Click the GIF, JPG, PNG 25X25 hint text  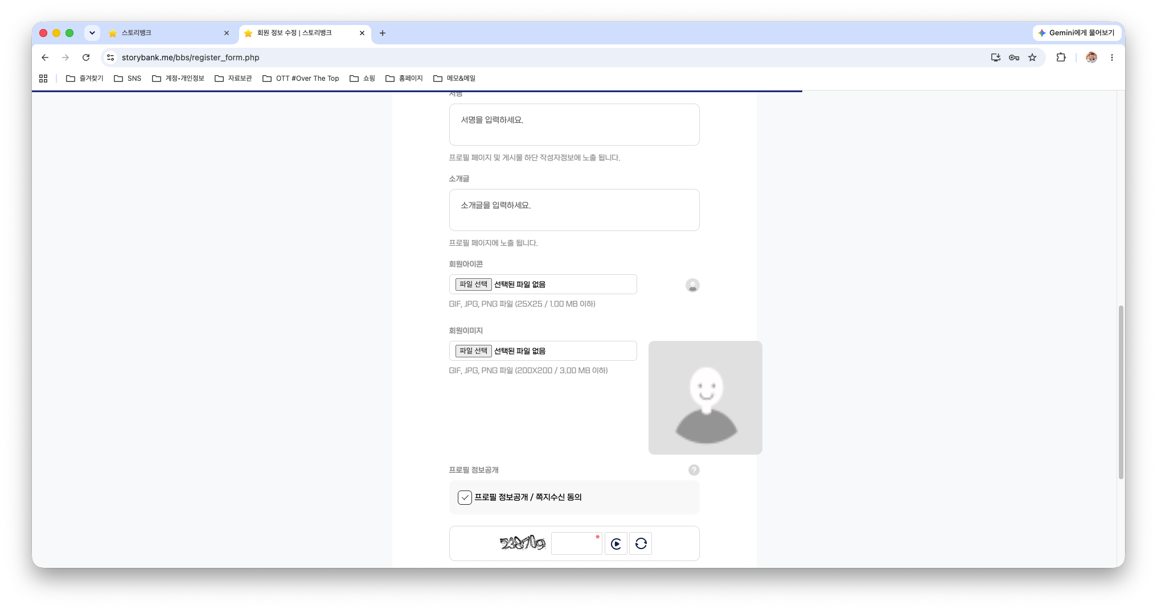click(522, 304)
